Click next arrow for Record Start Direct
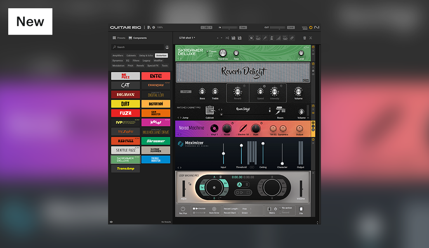 251,213
